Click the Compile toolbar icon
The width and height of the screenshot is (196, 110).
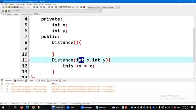(61, 7)
